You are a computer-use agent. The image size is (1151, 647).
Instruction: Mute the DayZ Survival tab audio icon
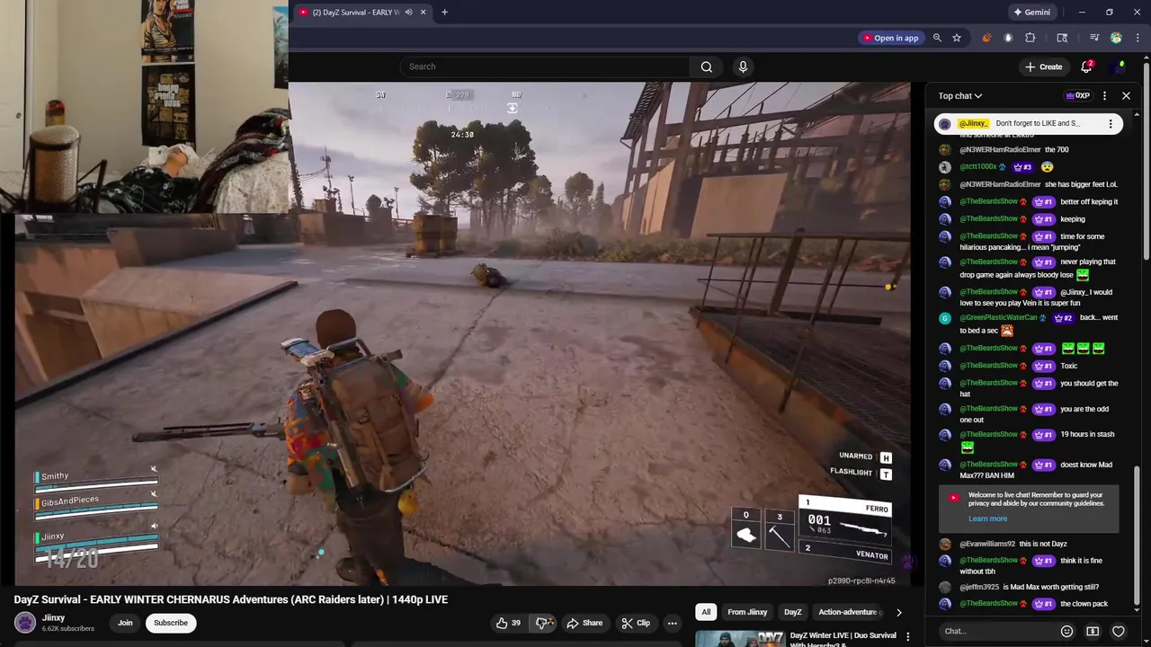[x=408, y=13]
